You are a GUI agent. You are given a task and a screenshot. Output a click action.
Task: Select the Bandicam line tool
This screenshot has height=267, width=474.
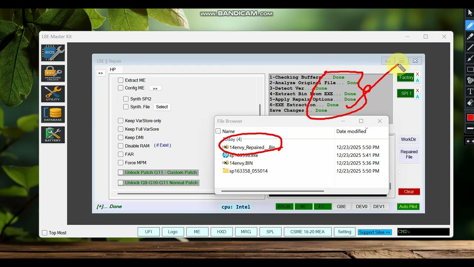470,47
